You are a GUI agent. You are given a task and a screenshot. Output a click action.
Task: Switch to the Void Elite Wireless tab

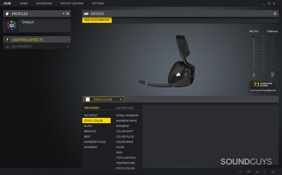[x=97, y=20]
